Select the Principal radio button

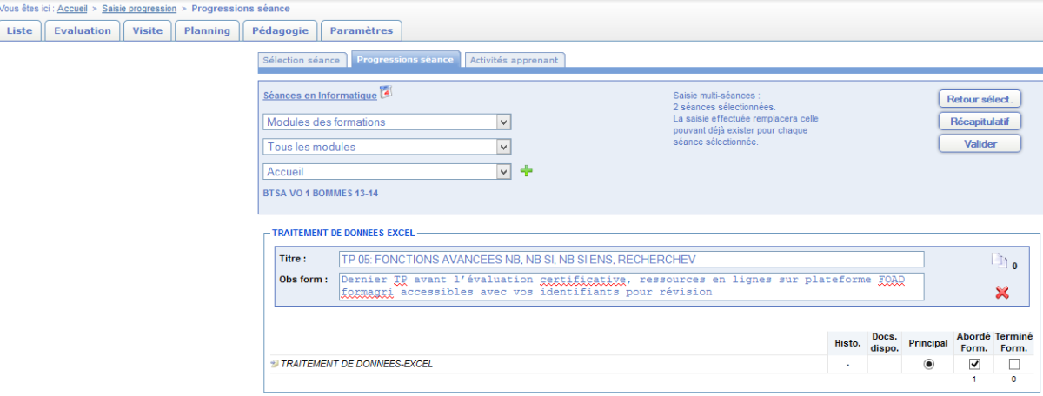(929, 364)
